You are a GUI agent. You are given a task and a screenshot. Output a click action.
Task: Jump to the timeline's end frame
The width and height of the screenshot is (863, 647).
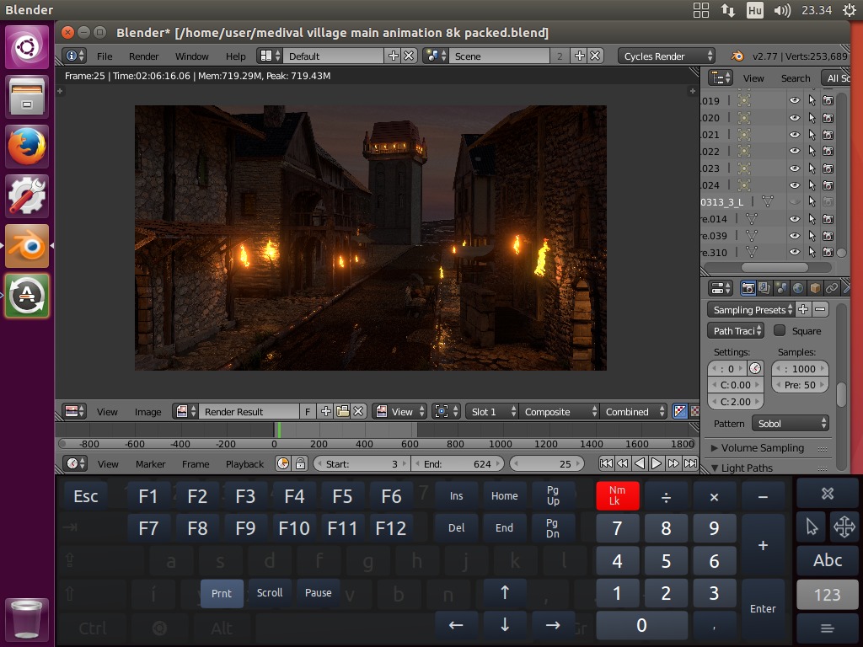[x=690, y=463]
